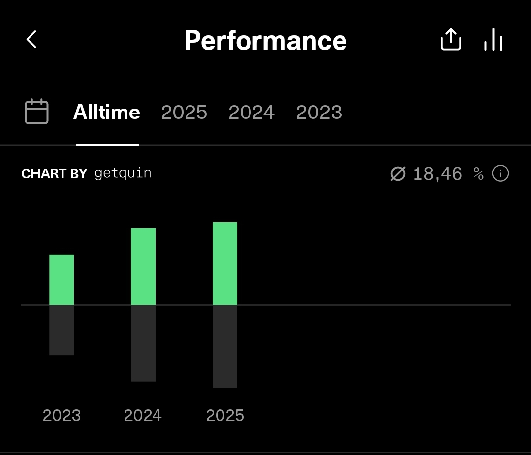Tap the 2024 axis label under chart
531x455 pixels.
click(143, 416)
